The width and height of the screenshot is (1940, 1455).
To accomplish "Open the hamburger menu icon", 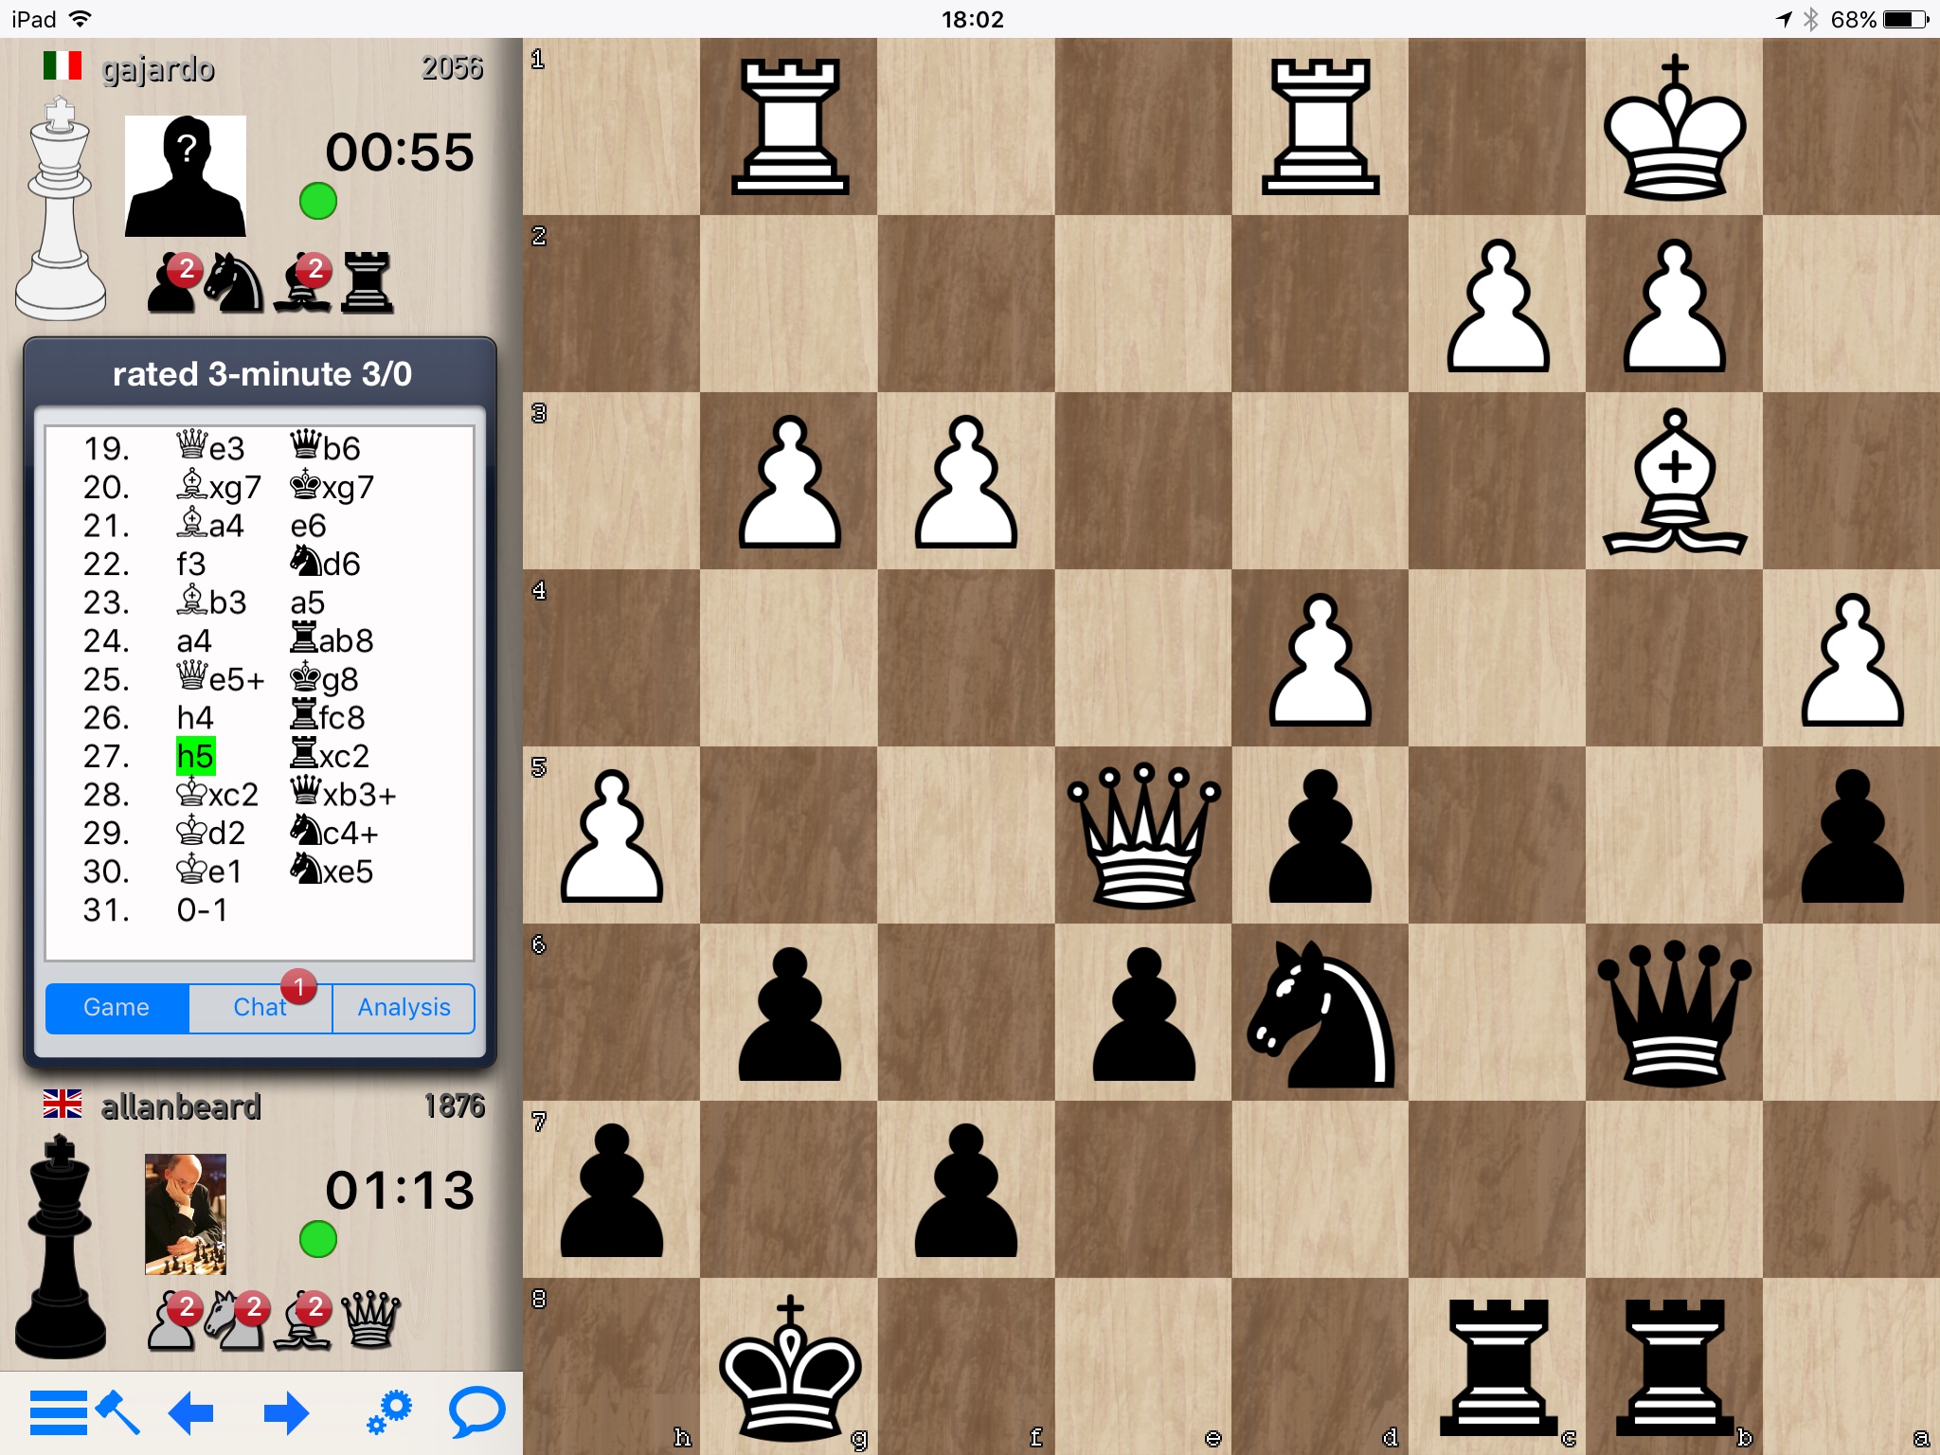I will coord(58,1412).
